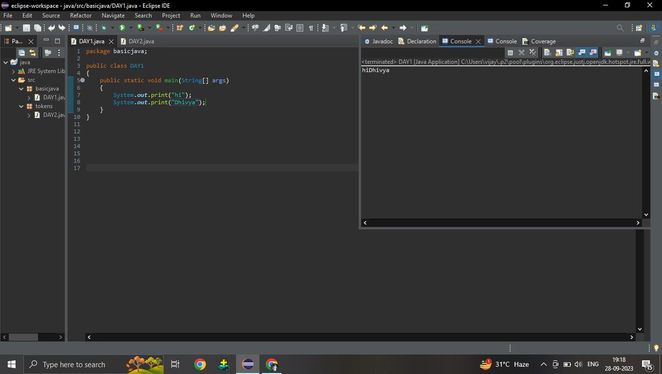The image size is (662, 374).
Task: Toggle Show Console on Standard Out change
Action: coord(581,52)
